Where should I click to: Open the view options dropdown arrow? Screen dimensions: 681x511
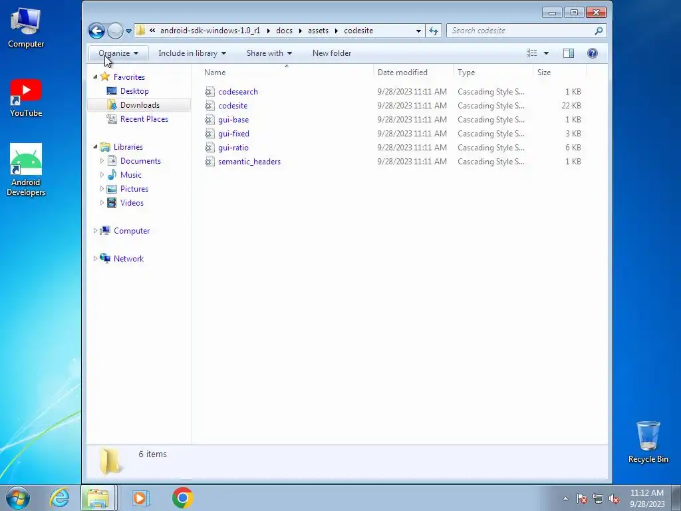pyautogui.click(x=547, y=53)
